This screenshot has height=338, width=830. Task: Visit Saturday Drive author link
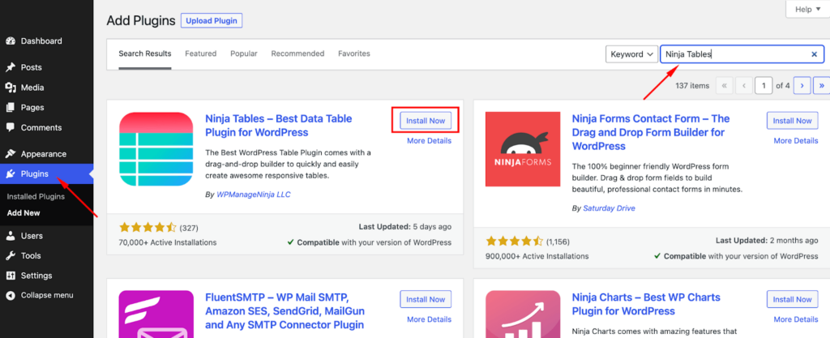tap(609, 208)
